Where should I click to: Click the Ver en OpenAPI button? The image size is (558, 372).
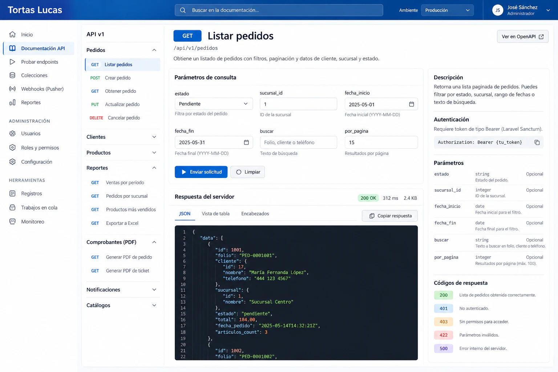pyautogui.click(x=523, y=36)
